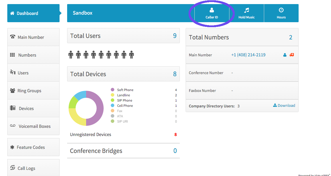
Task: Click the Conference Bridges count
Action: 175,151
